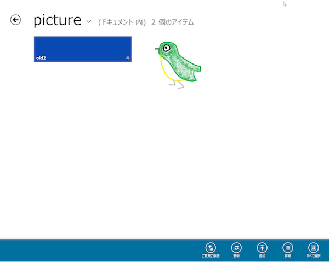This screenshot has height=262, width=329.
Task: Click the ご意見ご感想 text label
Action: 211,256
